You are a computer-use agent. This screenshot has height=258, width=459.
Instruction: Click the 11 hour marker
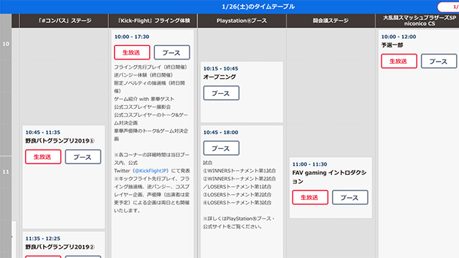click(x=6, y=172)
